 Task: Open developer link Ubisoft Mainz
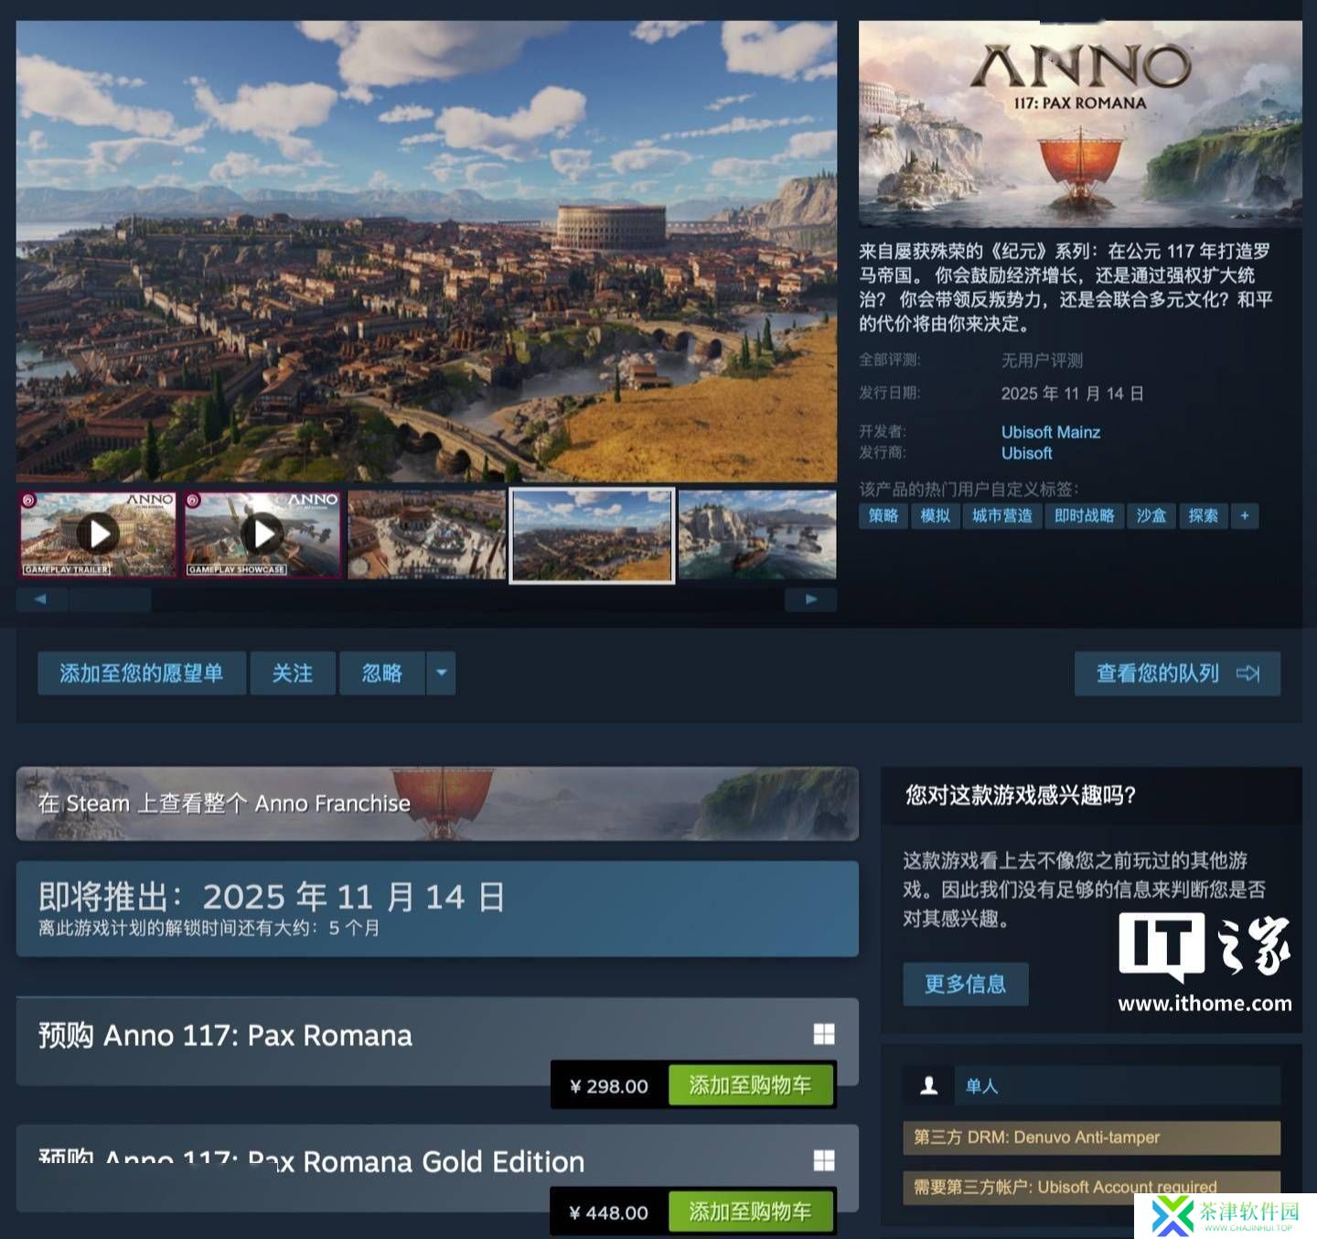[1050, 432]
